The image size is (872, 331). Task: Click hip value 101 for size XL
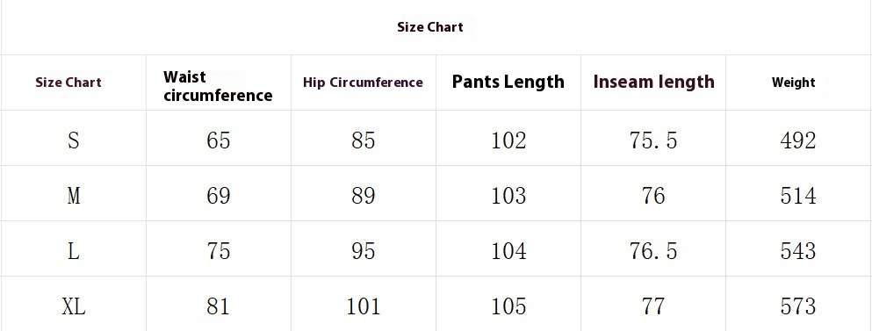(364, 306)
